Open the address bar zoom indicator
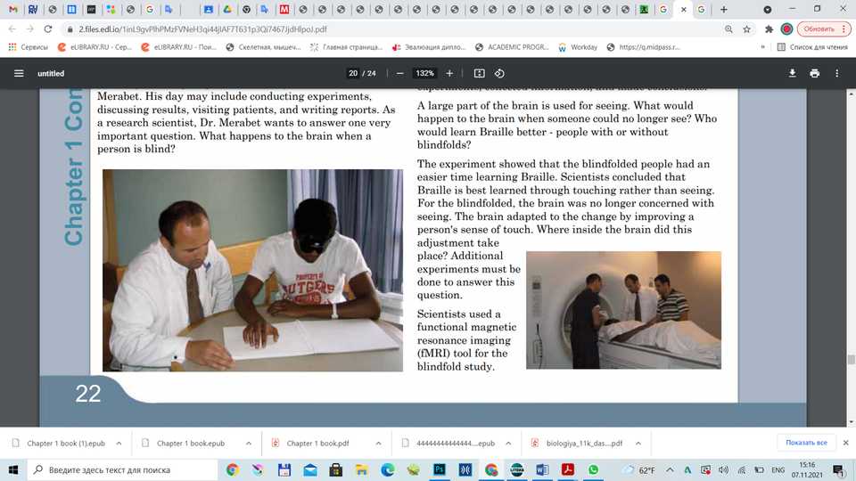Viewport: 856px width, 481px height. 728,29
